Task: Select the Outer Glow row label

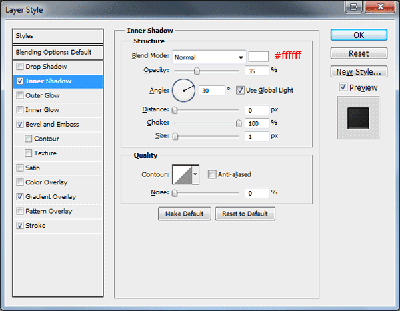Action: (x=43, y=95)
